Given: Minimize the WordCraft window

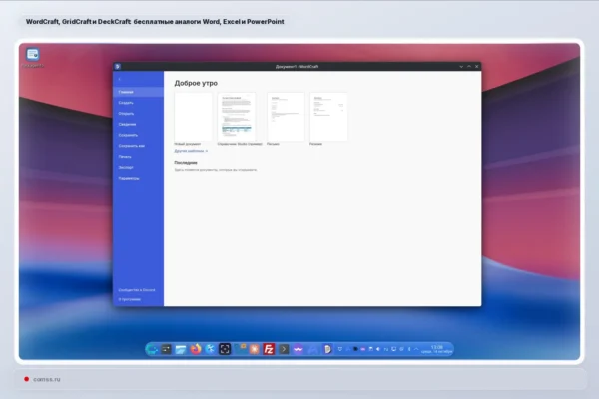Looking at the screenshot, I should [x=461, y=67].
